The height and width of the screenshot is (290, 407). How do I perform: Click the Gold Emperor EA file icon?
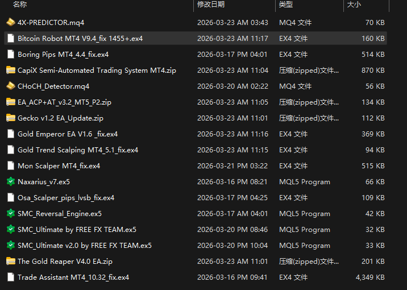[x=11, y=134]
